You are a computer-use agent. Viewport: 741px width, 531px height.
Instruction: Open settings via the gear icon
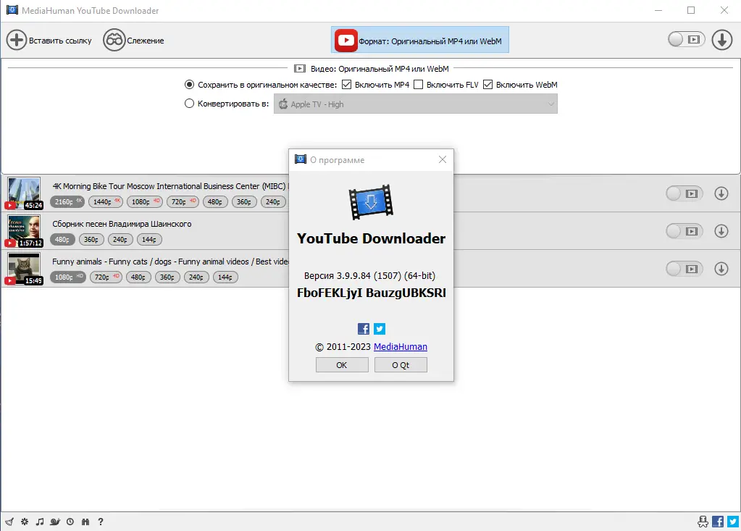(x=24, y=521)
